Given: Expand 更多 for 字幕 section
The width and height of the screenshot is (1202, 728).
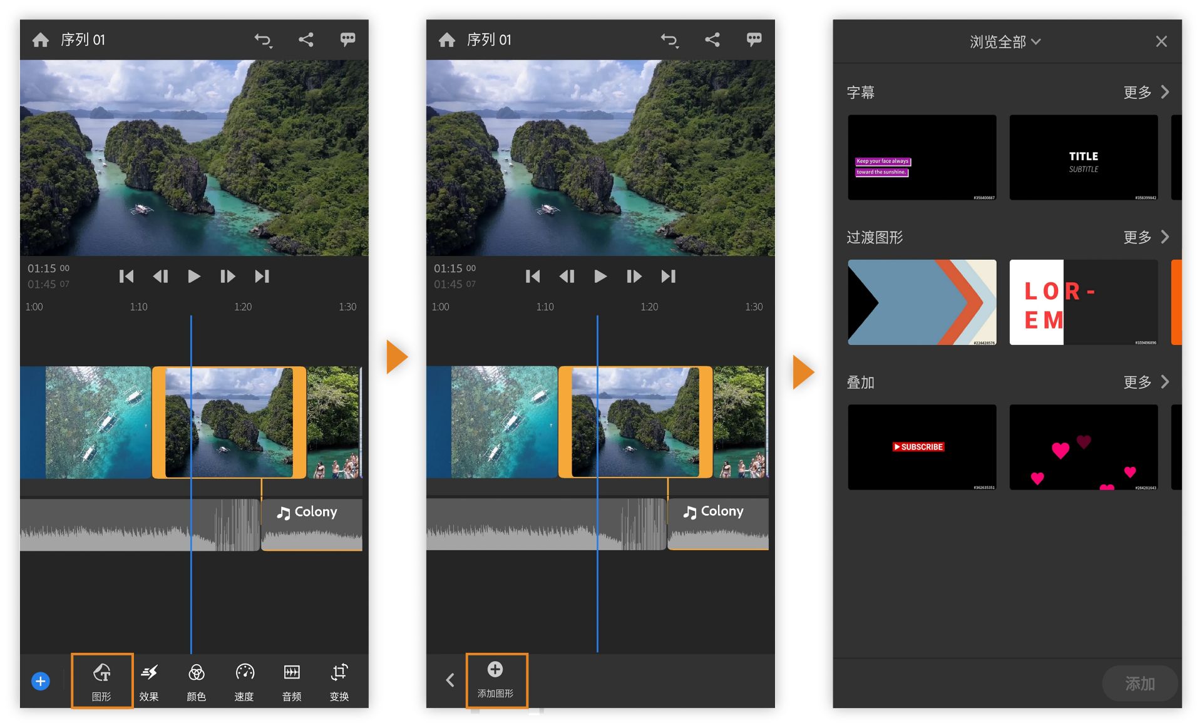Looking at the screenshot, I should click(x=1146, y=93).
